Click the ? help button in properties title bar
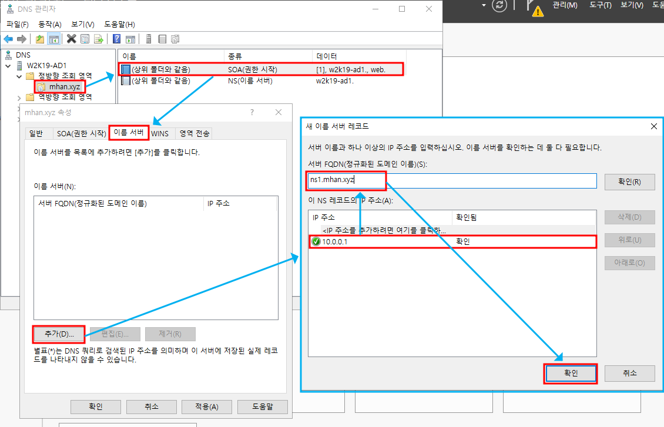The width and height of the screenshot is (664, 427). (x=252, y=112)
